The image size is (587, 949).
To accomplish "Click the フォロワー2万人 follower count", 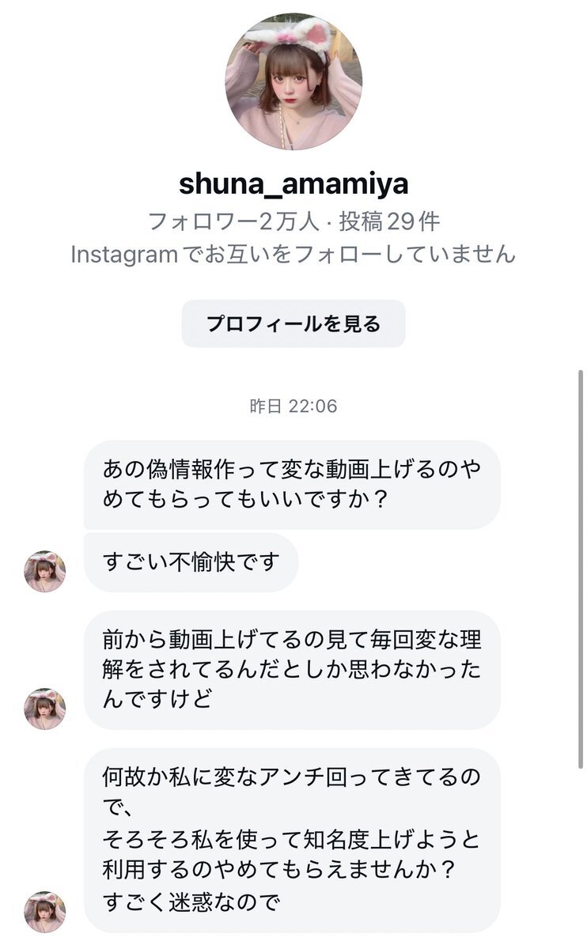I will click(233, 221).
